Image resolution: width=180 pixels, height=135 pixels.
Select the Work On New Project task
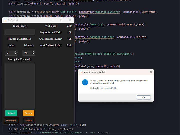pos(51,45)
